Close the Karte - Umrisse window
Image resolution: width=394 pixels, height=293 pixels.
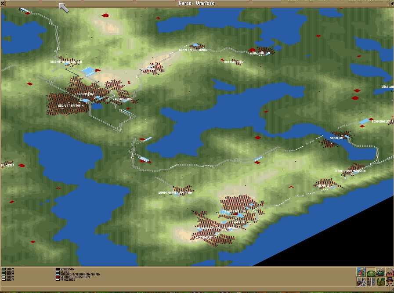(x=3, y=3)
